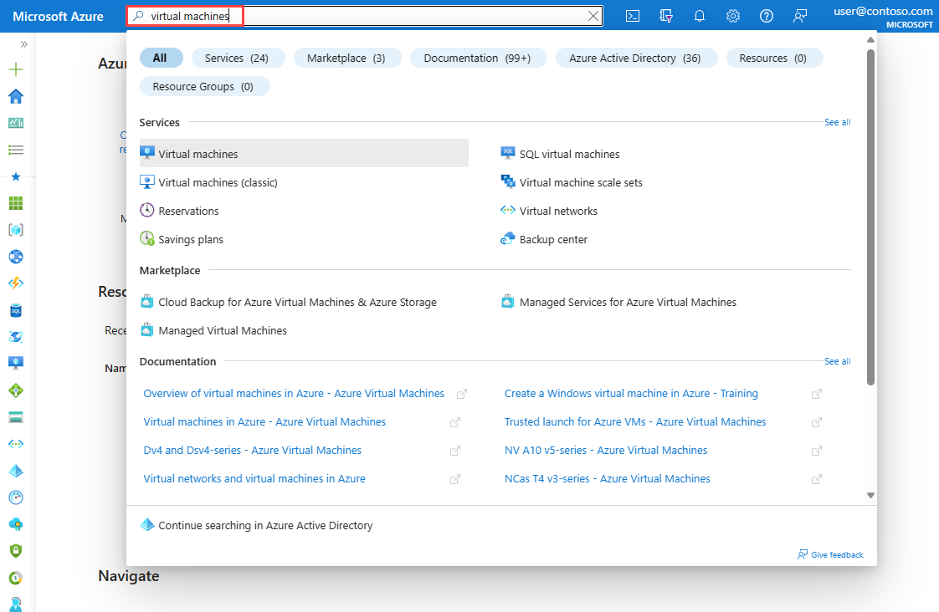Expand the left sidebar menu
Screen dimensions: 939x612
[23, 44]
